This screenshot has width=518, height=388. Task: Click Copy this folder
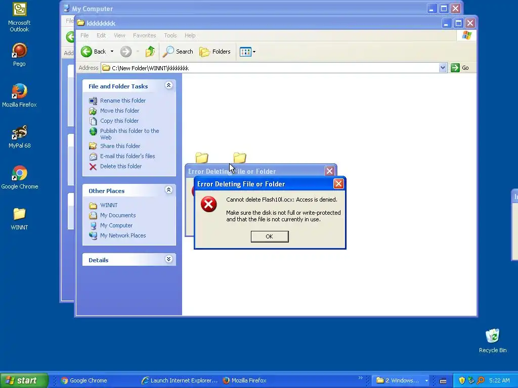click(x=119, y=121)
